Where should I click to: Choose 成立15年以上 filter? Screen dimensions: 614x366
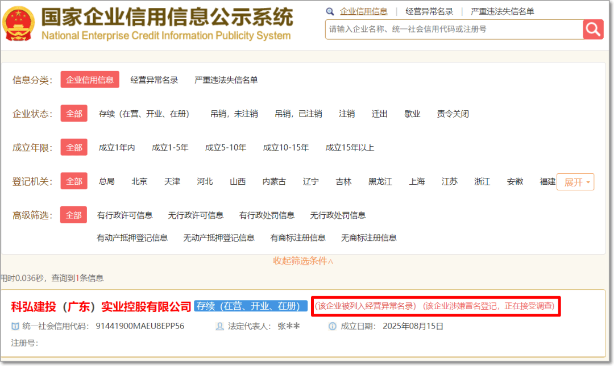350,148
